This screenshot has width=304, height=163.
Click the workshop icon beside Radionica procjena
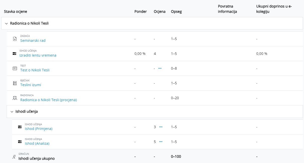[x=15, y=98]
